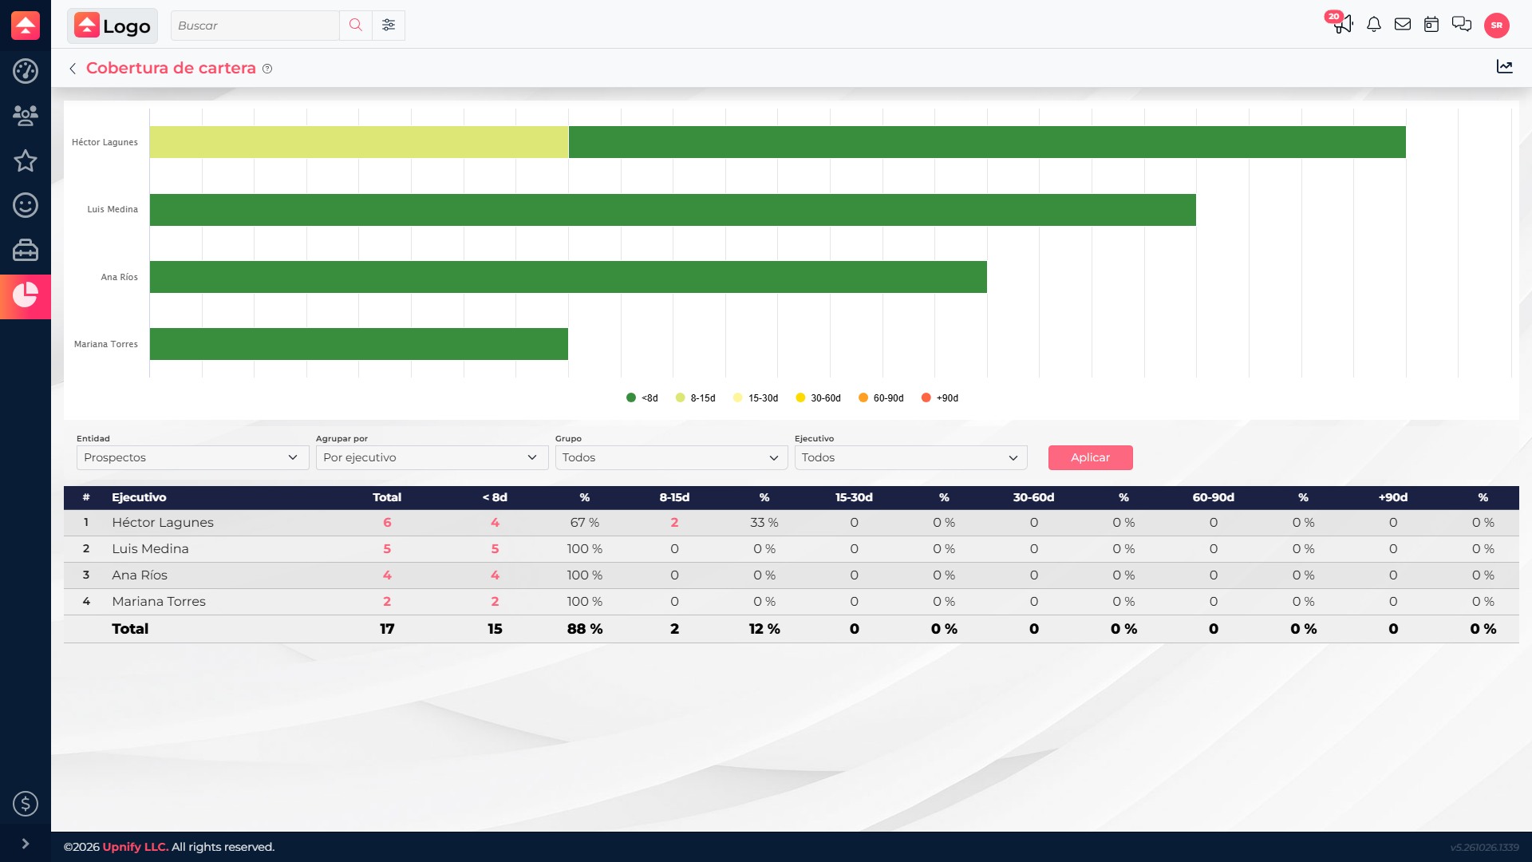
Task: Click Héctor Lagunes dark green bar segment
Action: coord(987,142)
